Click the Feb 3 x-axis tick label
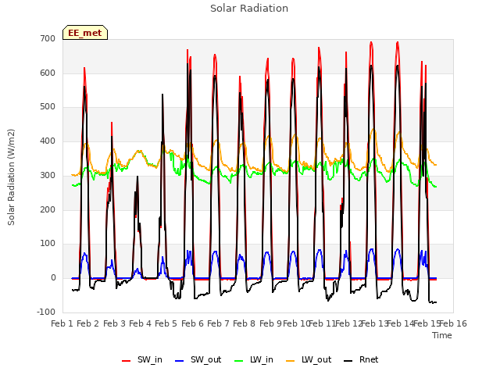The height and width of the screenshot is (375, 500). click(x=114, y=323)
